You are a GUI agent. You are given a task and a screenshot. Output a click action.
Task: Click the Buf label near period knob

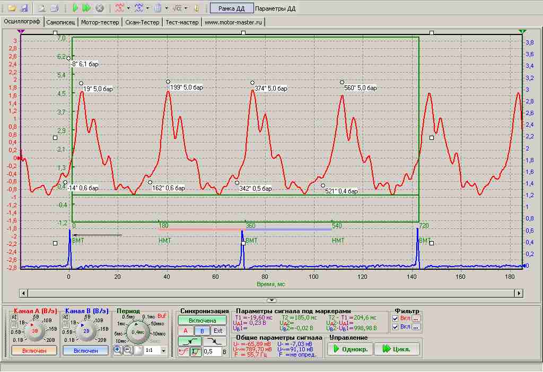click(x=162, y=316)
